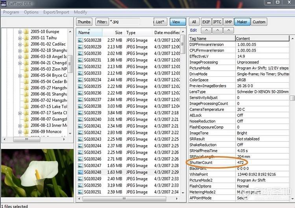Click image icon of SG100228
This screenshot has height=208, width=295.
click(x=80, y=40)
